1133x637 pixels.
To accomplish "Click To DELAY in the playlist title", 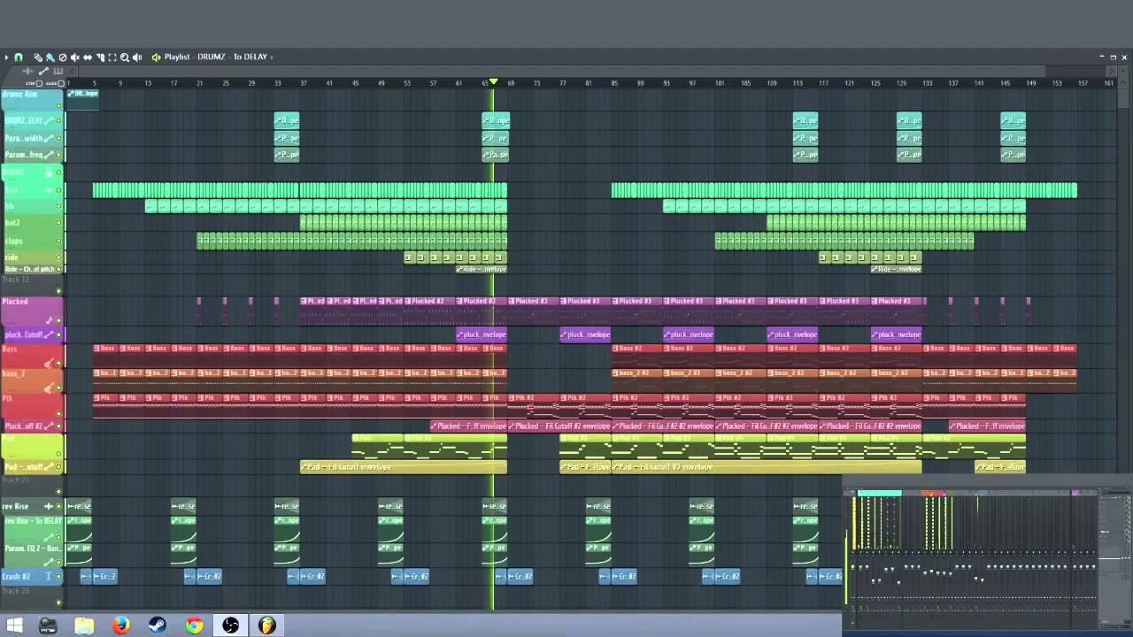I will [x=250, y=58].
